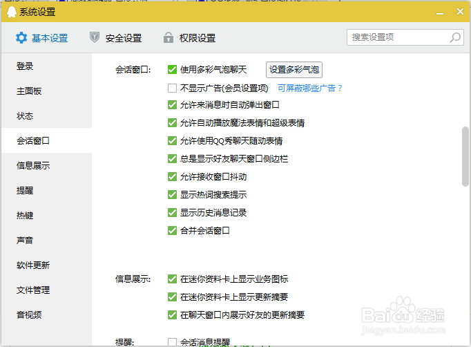Focus the 搜索设置项 search field
The image size is (471, 347).
click(405, 37)
